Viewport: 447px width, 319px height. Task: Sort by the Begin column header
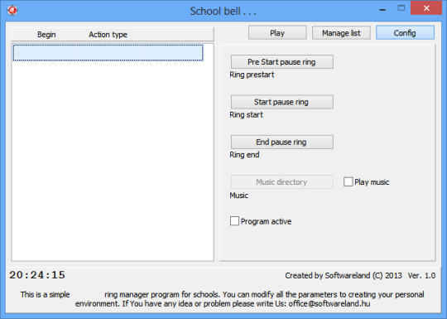click(x=46, y=35)
